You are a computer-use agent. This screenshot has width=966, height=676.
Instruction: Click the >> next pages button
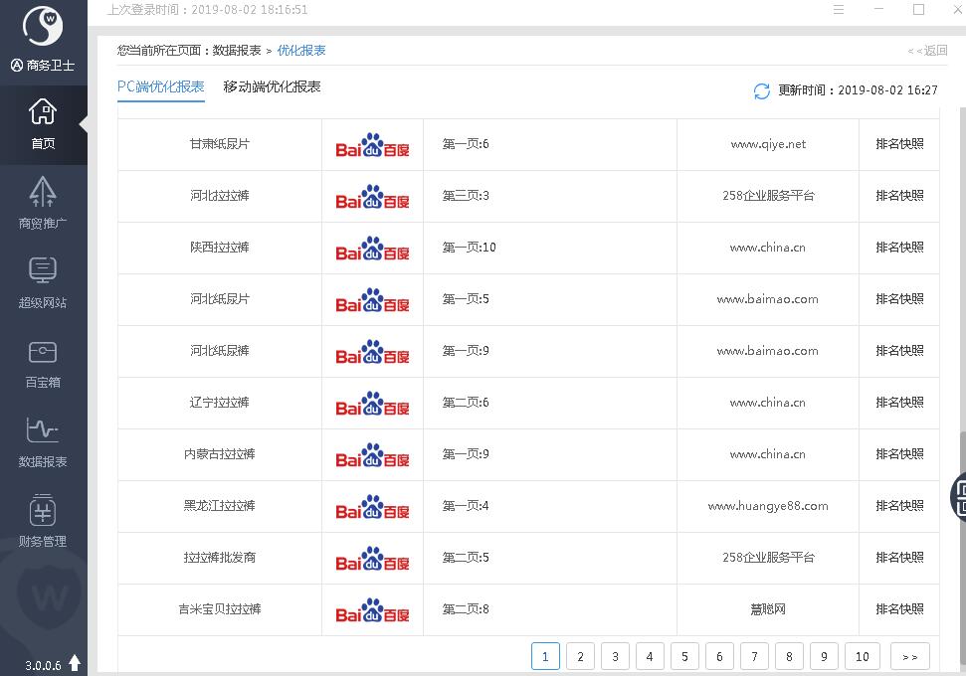910,656
